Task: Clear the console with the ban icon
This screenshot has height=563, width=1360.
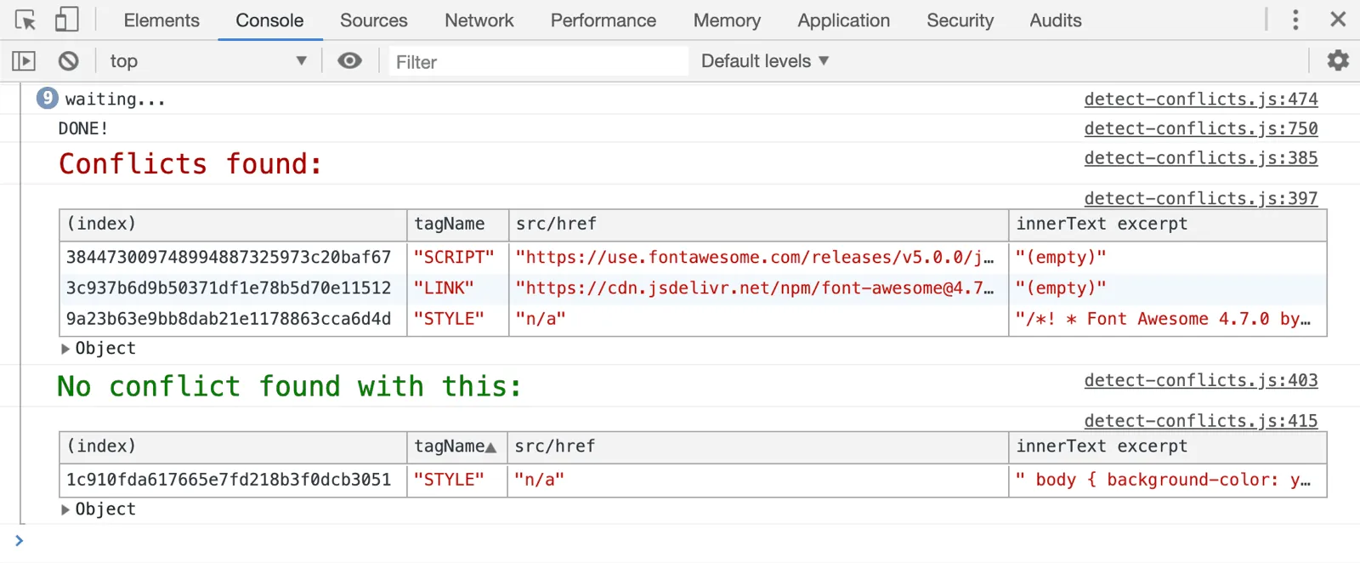Action: pyautogui.click(x=68, y=61)
